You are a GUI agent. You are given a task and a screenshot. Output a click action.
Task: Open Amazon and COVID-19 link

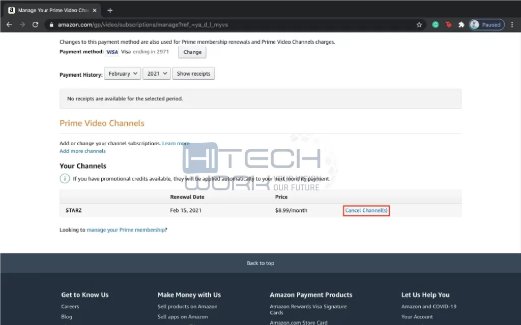(x=428, y=306)
